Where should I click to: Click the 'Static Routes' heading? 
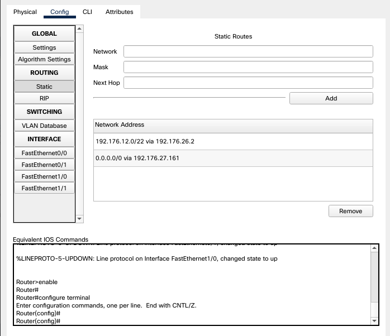coord(233,36)
